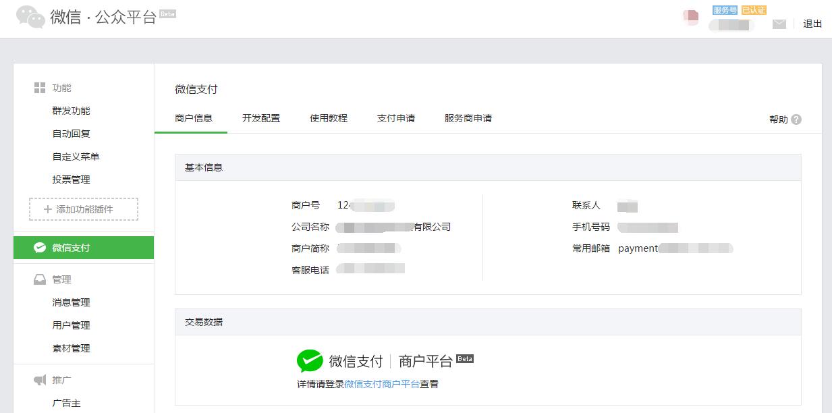Click 添加功能插件 button
This screenshot has width=832, height=413.
coord(84,209)
